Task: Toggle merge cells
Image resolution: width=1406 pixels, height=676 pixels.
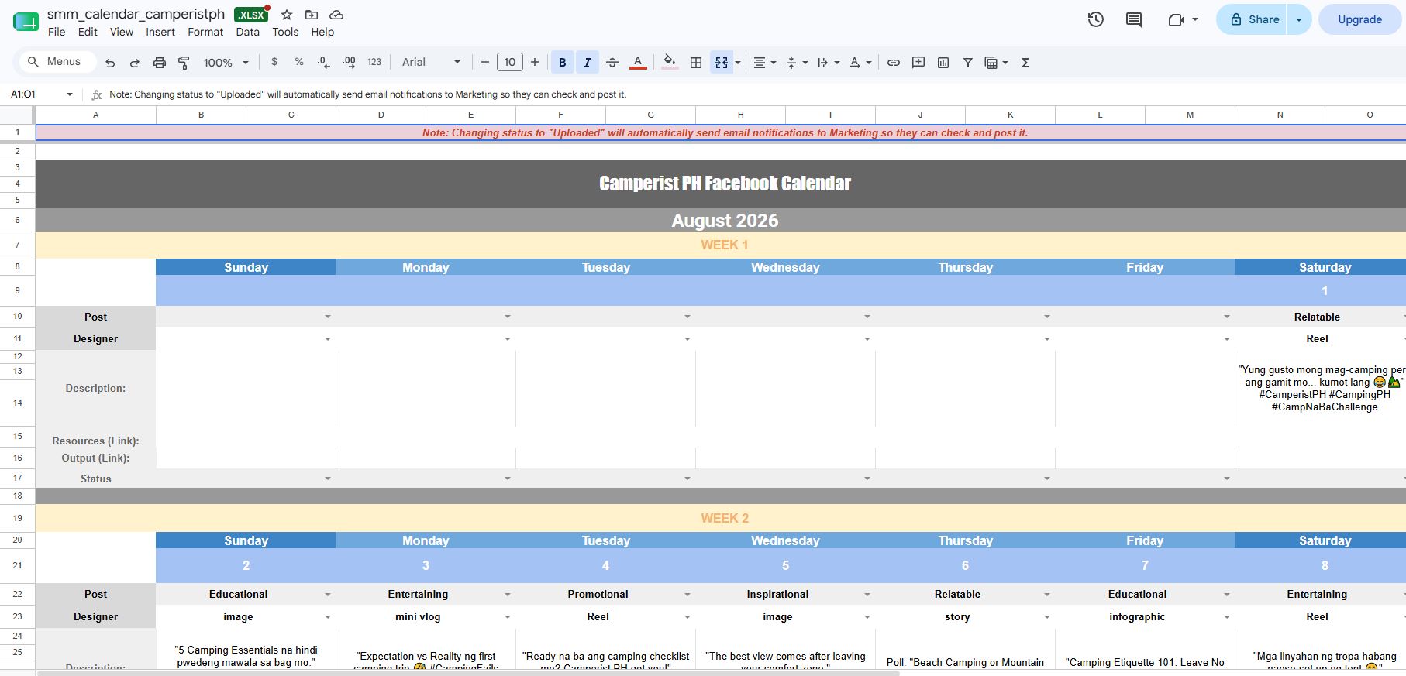Action: pyautogui.click(x=721, y=63)
